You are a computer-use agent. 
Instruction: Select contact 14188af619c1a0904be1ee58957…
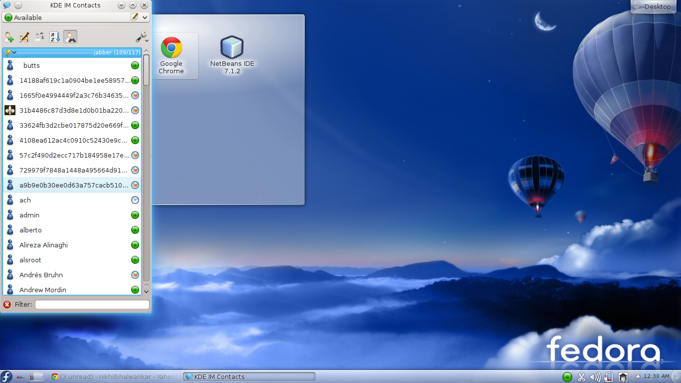point(72,80)
